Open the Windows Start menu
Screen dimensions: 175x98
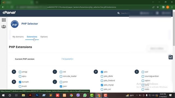[3, 95]
